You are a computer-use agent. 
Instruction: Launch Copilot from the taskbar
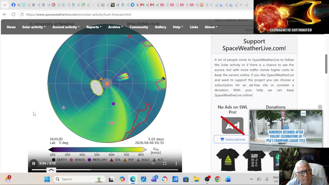pyautogui.click(x=122, y=179)
